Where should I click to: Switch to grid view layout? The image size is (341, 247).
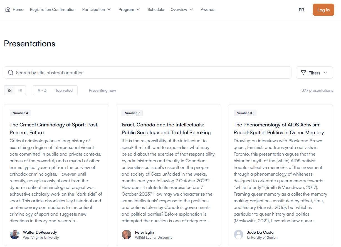10,90
